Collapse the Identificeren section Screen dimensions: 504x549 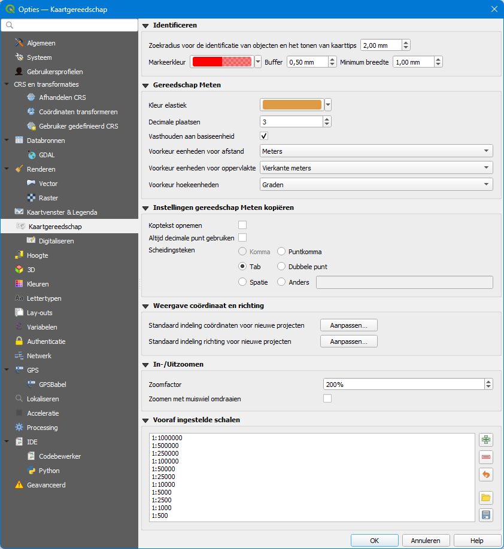pos(146,26)
